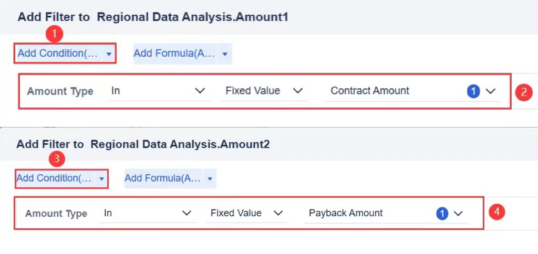Expand the chevron next to Payback Amount
The width and height of the screenshot is (538, 254).
[458, 214]
